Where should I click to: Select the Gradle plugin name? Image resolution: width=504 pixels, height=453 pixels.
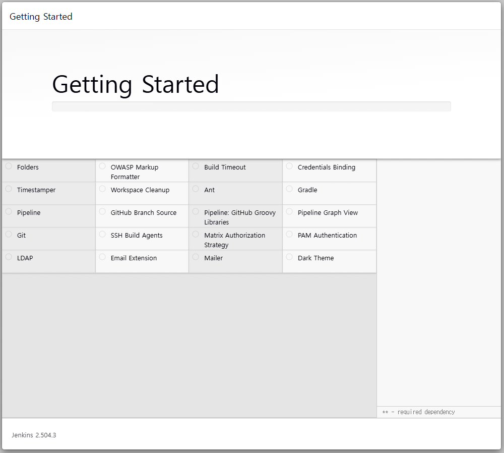[307, 190]
